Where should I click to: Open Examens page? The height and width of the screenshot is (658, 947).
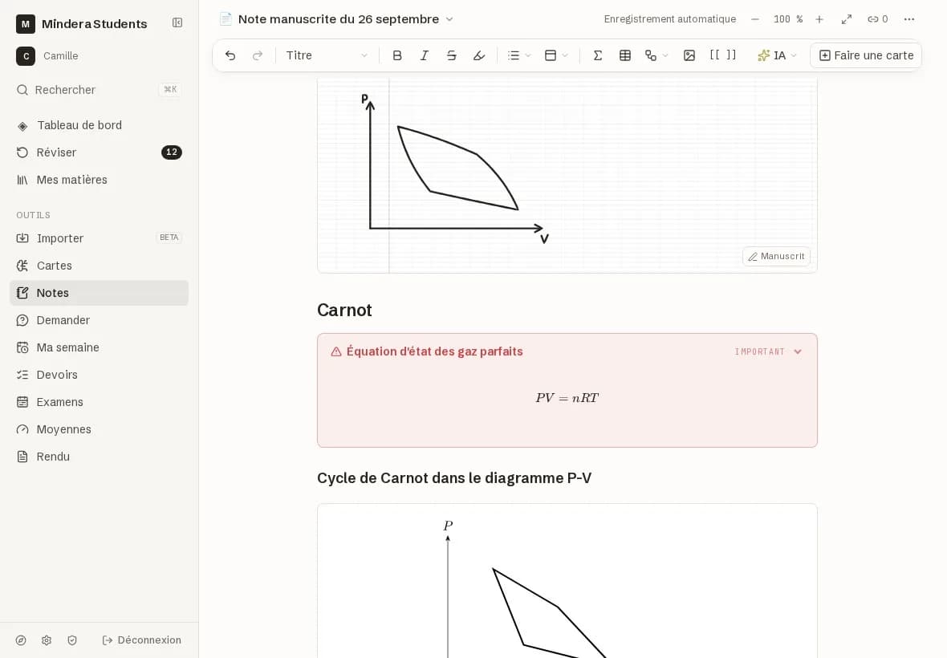99,402
